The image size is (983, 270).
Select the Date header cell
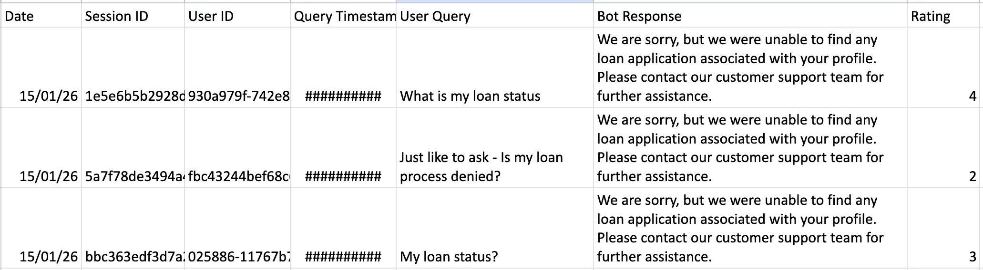[x=41, y=16]
